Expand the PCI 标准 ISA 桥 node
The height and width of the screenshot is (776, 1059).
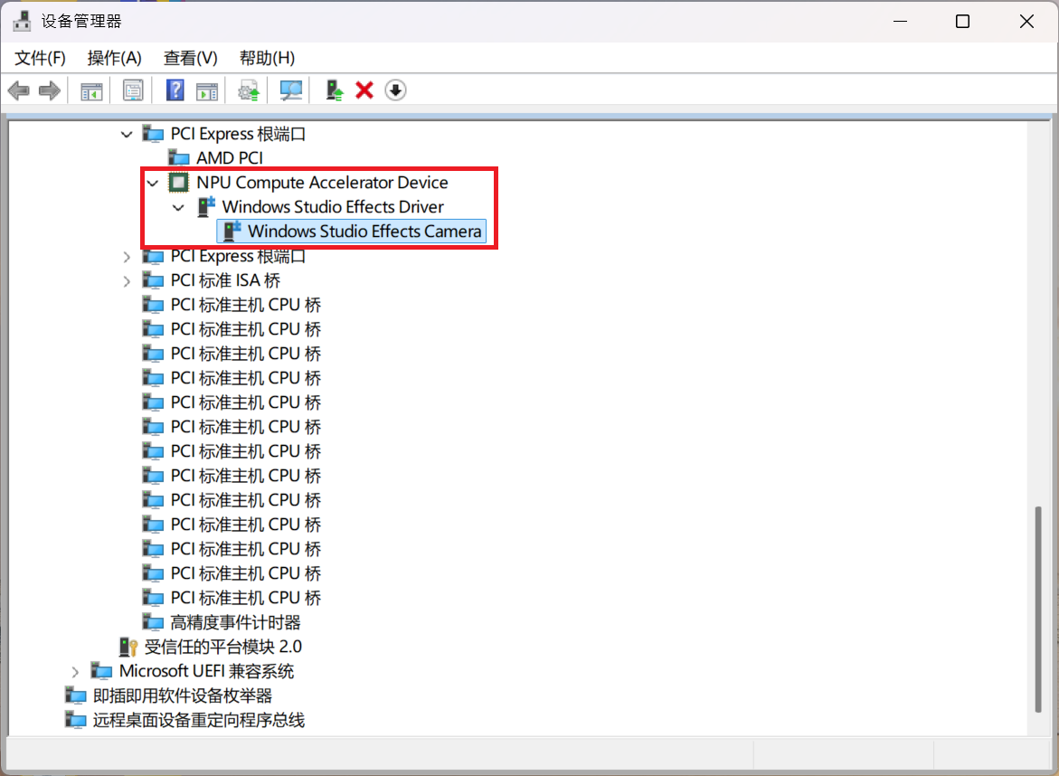127,281
